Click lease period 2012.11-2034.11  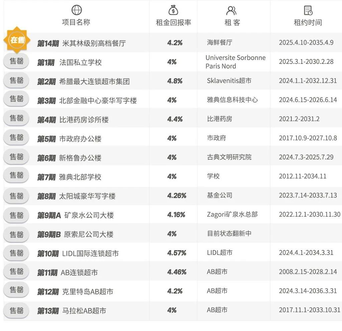click(303, 176)
